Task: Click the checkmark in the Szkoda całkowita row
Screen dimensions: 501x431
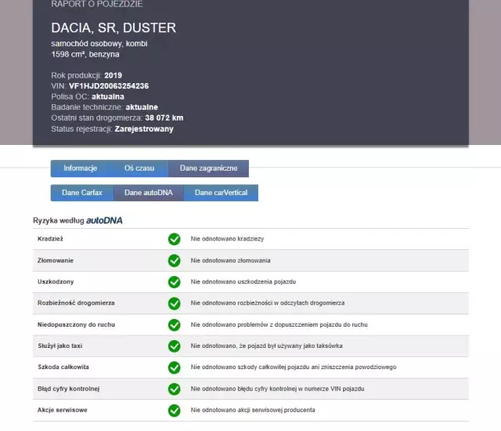Action: point(174,368)
